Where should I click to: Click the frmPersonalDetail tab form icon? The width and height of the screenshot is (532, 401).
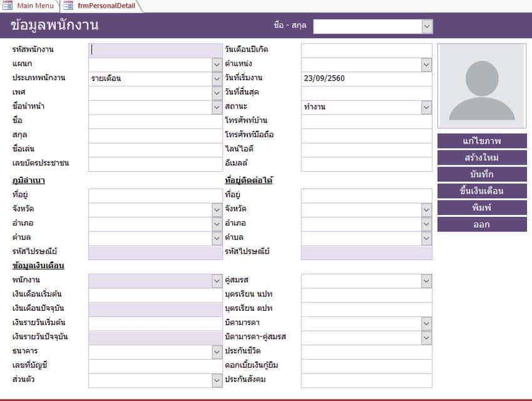[x=68, y=6]
